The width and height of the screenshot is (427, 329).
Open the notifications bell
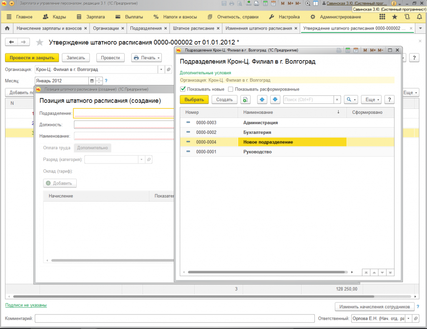coord(419,17)
